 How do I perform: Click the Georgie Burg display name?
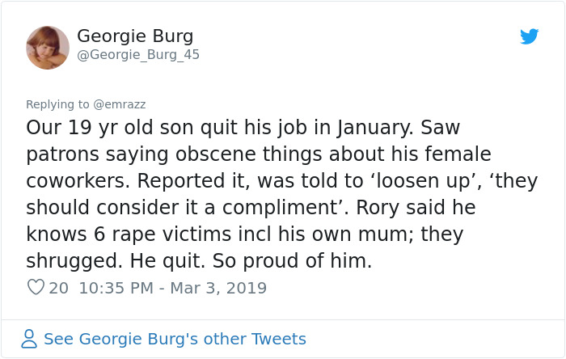[x=135, y=36]
